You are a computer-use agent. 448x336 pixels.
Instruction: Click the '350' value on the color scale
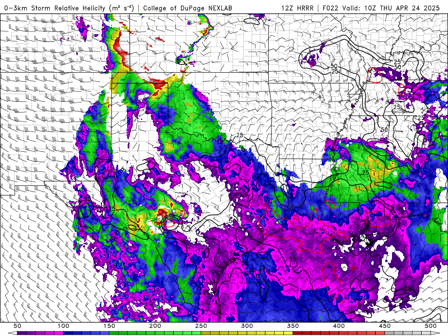[x=293, y=326]
